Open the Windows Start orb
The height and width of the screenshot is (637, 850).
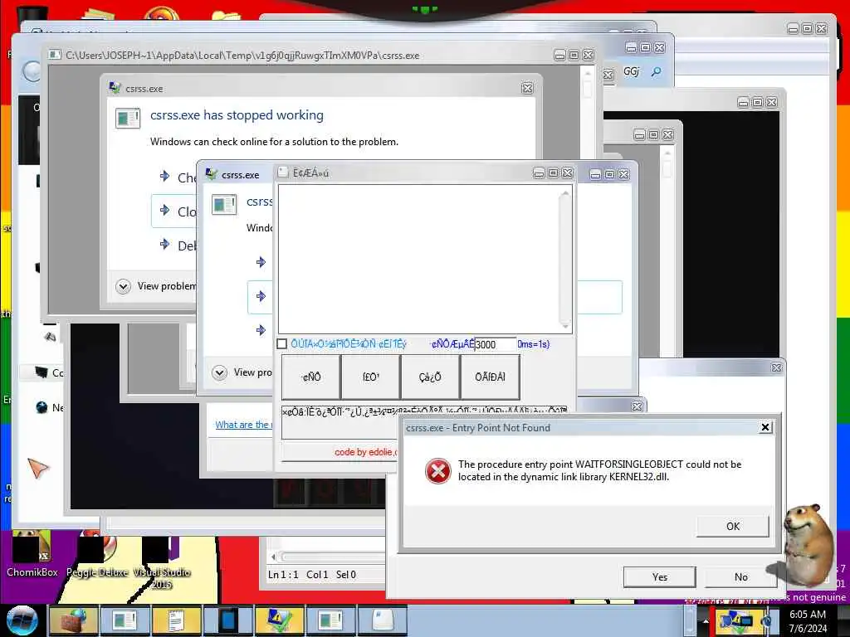22,620
